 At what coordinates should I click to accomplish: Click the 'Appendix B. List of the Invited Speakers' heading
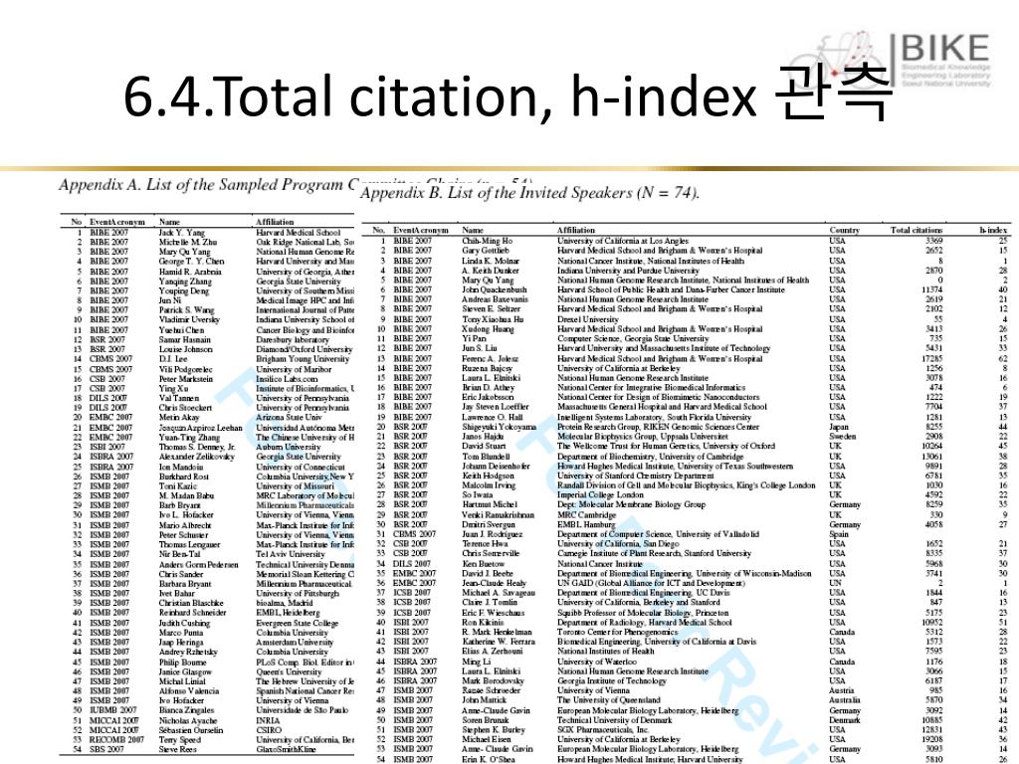[x=529, y=193]
